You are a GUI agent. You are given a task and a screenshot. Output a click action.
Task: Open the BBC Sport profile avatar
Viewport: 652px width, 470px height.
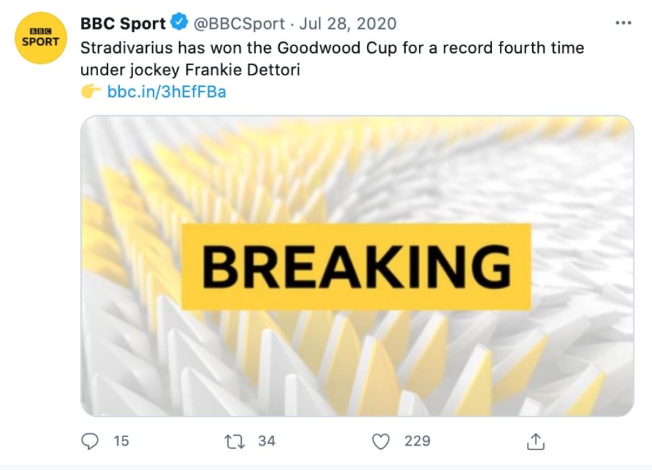click(x=40, y=38)
